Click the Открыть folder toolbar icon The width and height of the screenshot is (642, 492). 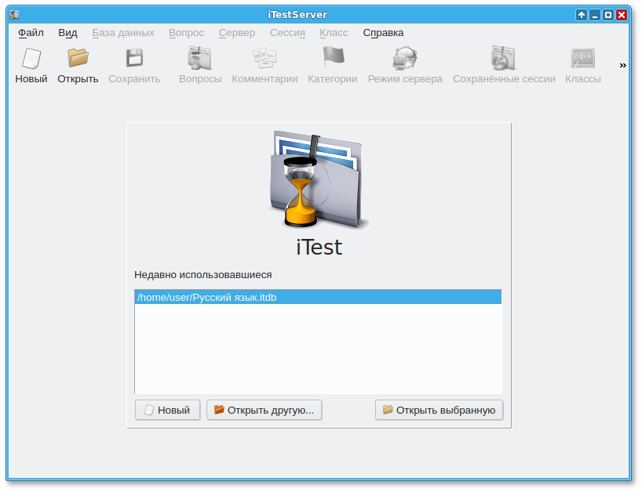(78, 58)
